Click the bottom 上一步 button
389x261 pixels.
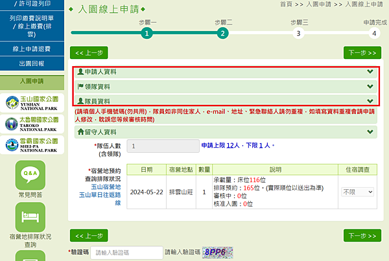coord(89,236)
